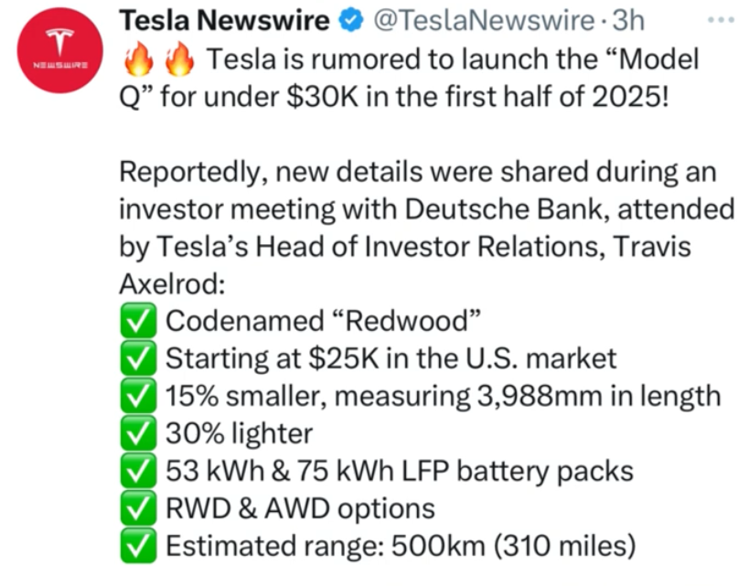Click the Model Q headline text
The image size is (749, 586).
409,78
